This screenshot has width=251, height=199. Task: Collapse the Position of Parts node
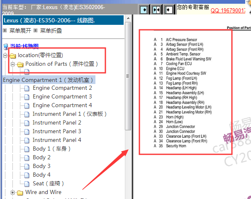(12, 64)
